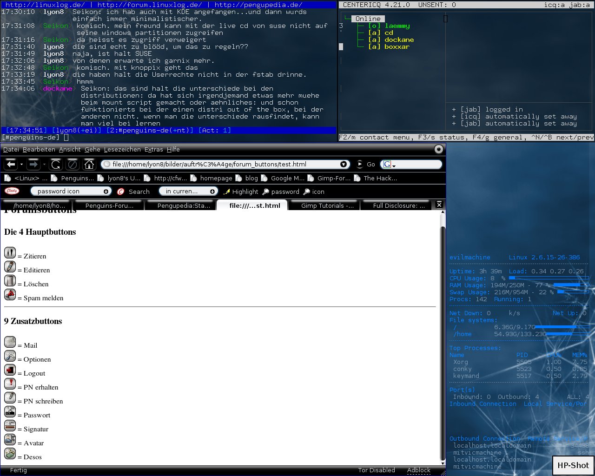This screenshot has width=595, height=476.
Task: Click the Zitieren quote button icon
Action: [10, 253]
